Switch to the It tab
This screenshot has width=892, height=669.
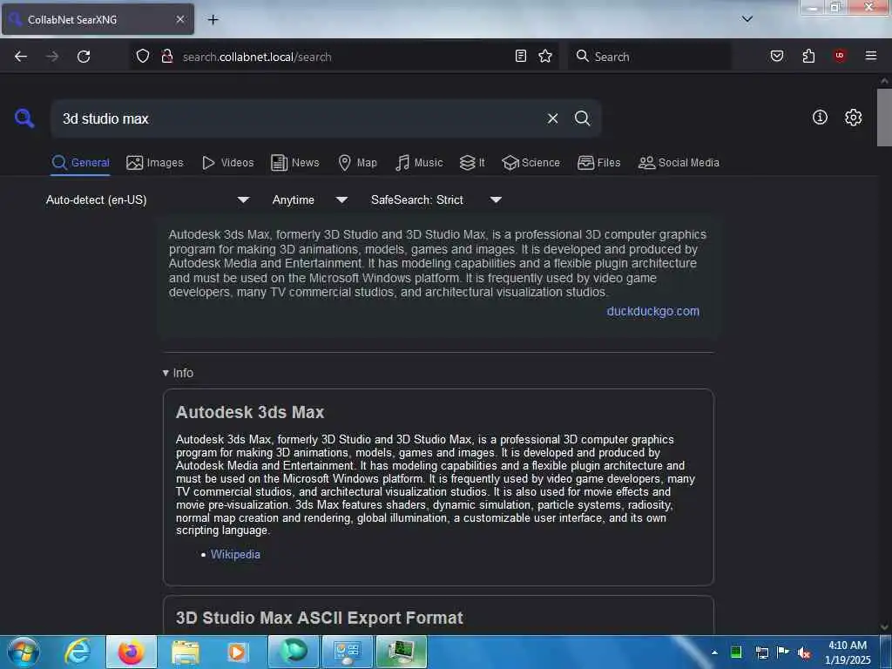pyautogui.click(x=472, y=163)
